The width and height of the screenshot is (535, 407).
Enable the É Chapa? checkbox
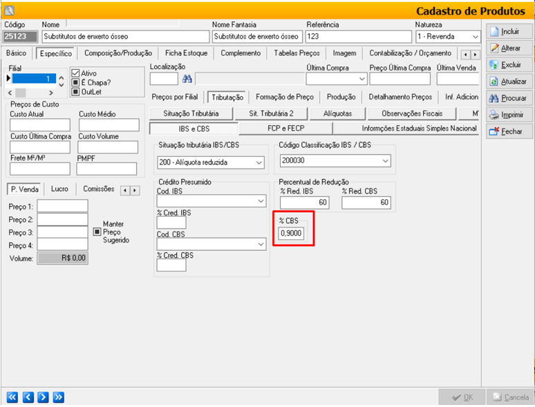click(76, 82)
